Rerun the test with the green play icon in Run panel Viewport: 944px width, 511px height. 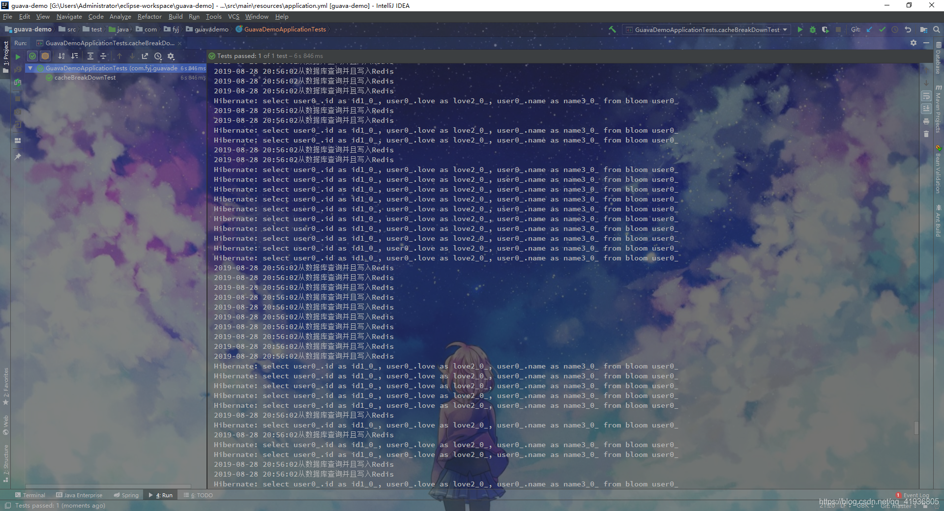[x=18, y=57]
